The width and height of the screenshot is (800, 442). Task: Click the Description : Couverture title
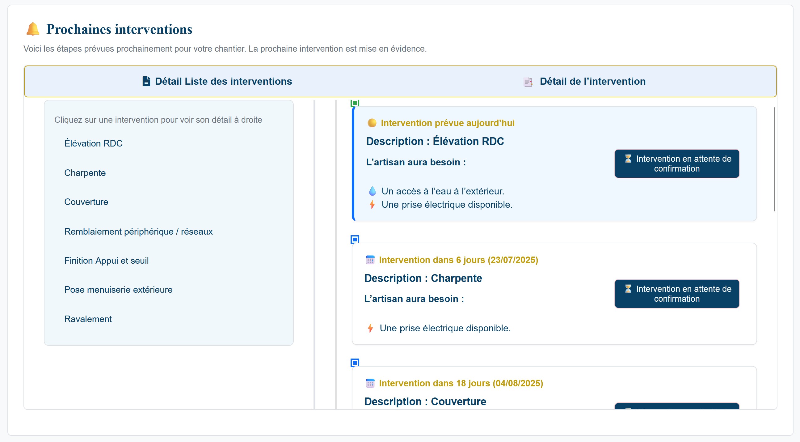tap(425, 402)
